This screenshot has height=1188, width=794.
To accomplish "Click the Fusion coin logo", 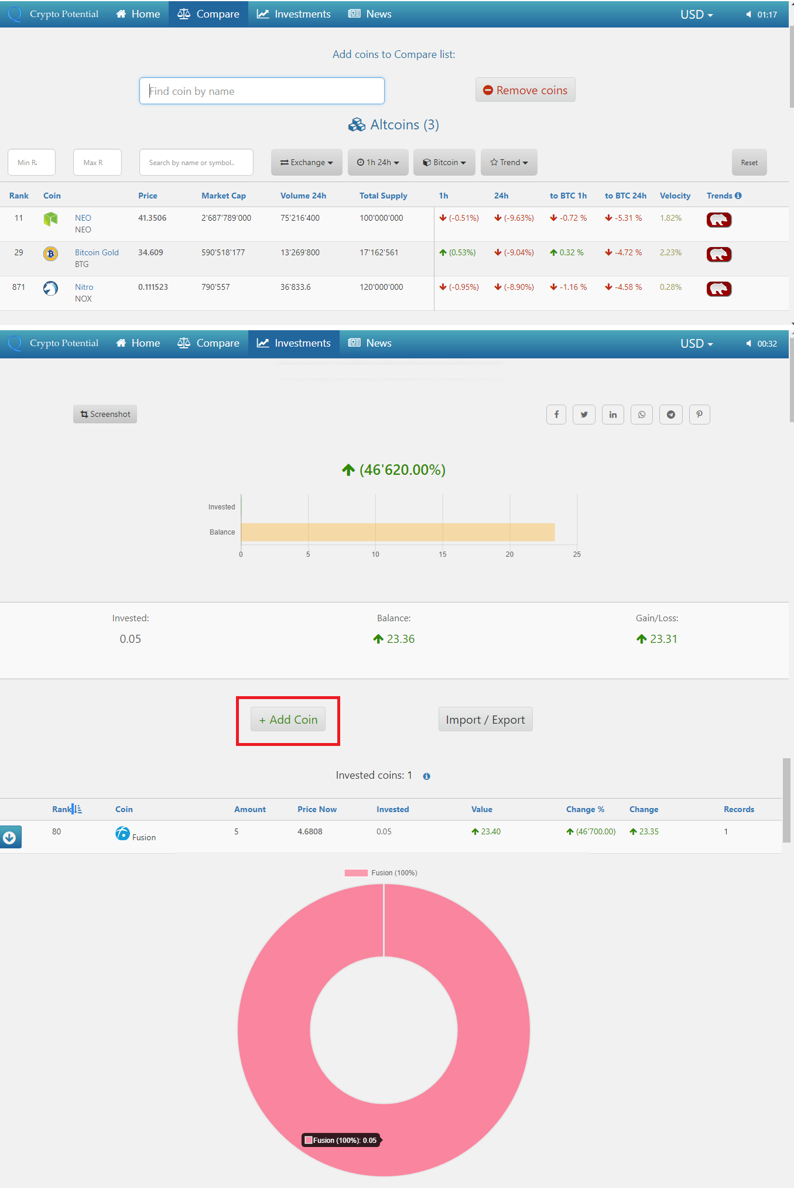I will tap(122, 833).
